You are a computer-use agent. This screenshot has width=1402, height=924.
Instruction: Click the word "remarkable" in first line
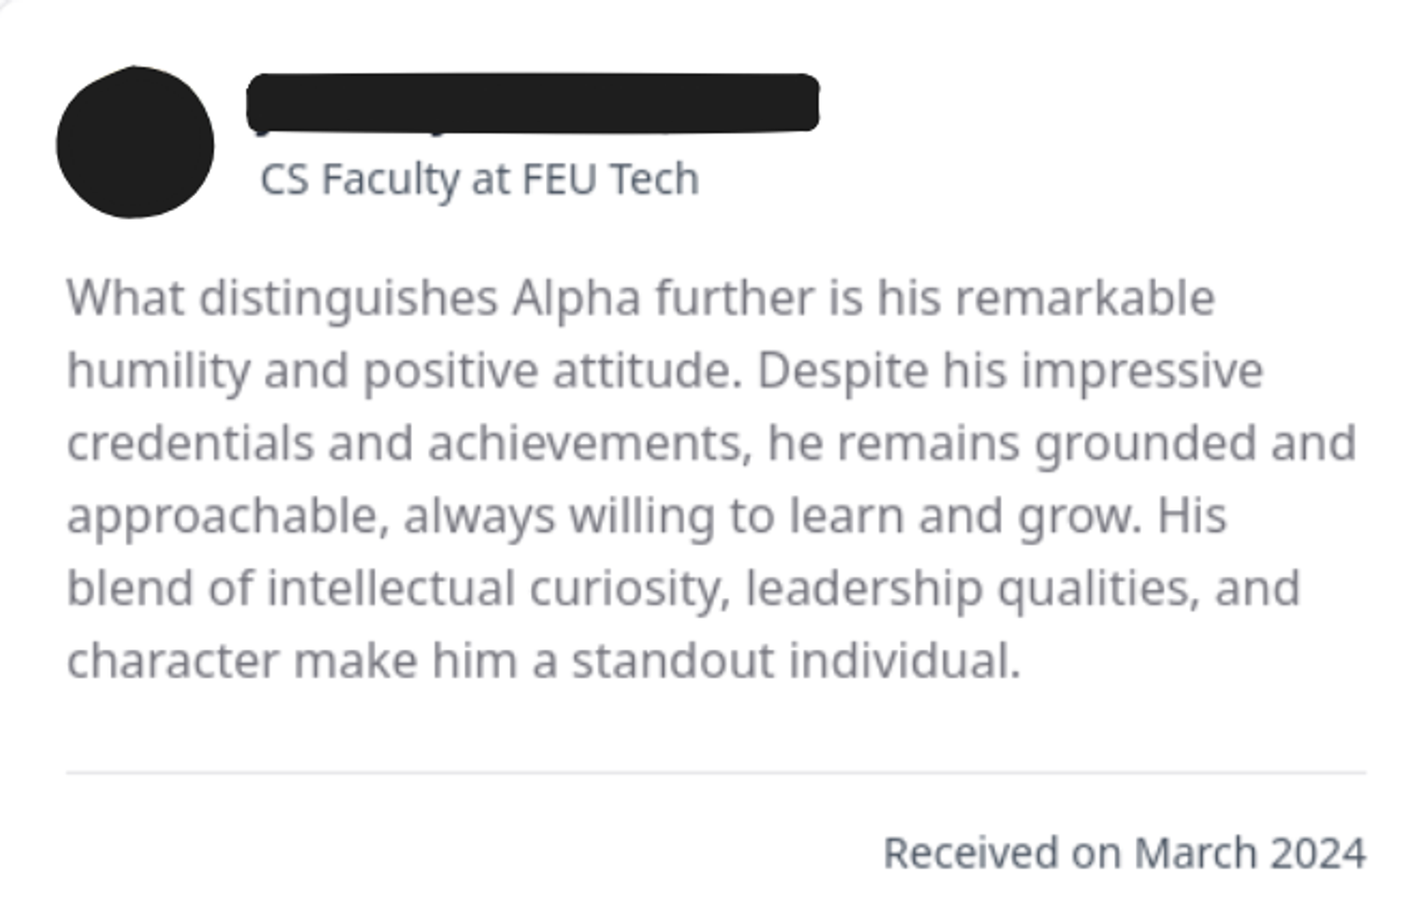[1084, 299]
